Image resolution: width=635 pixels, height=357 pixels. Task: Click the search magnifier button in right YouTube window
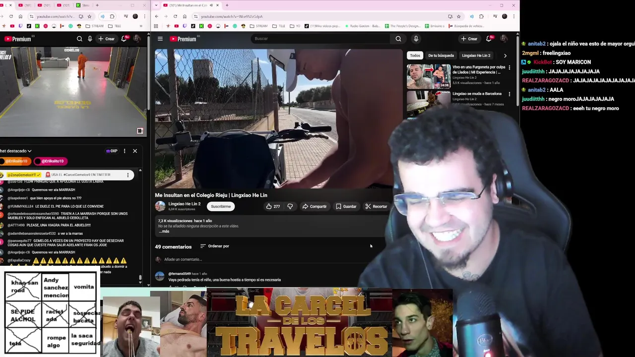tap(398, 39)
